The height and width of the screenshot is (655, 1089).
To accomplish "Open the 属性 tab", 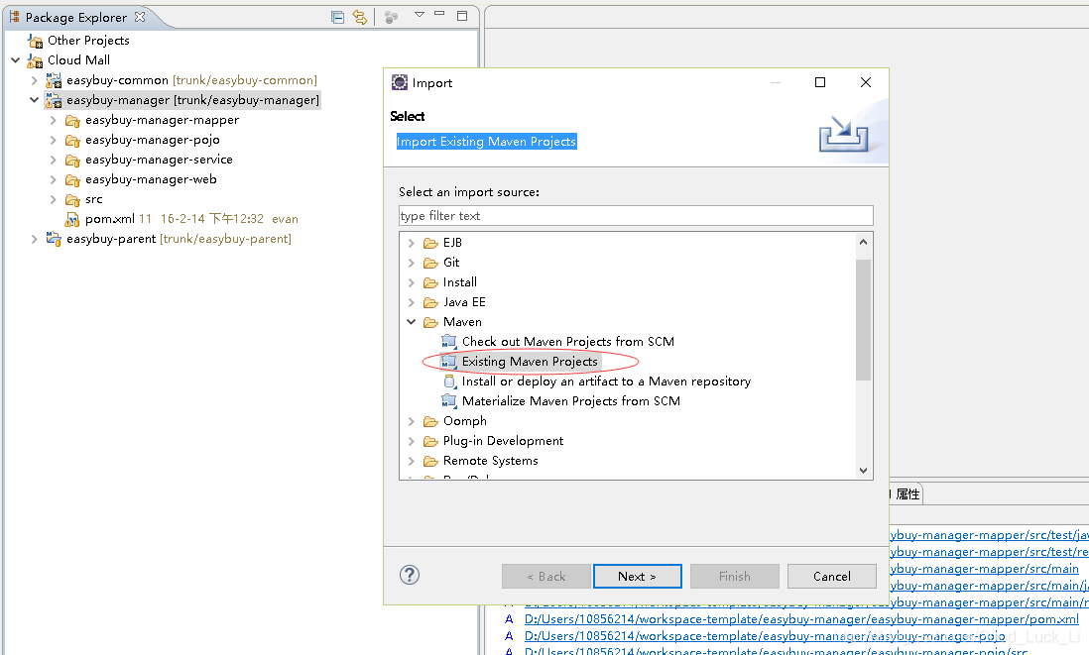I will [907, 494].
